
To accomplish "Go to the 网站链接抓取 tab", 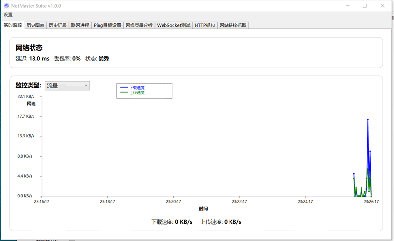I will pos(233,25).
